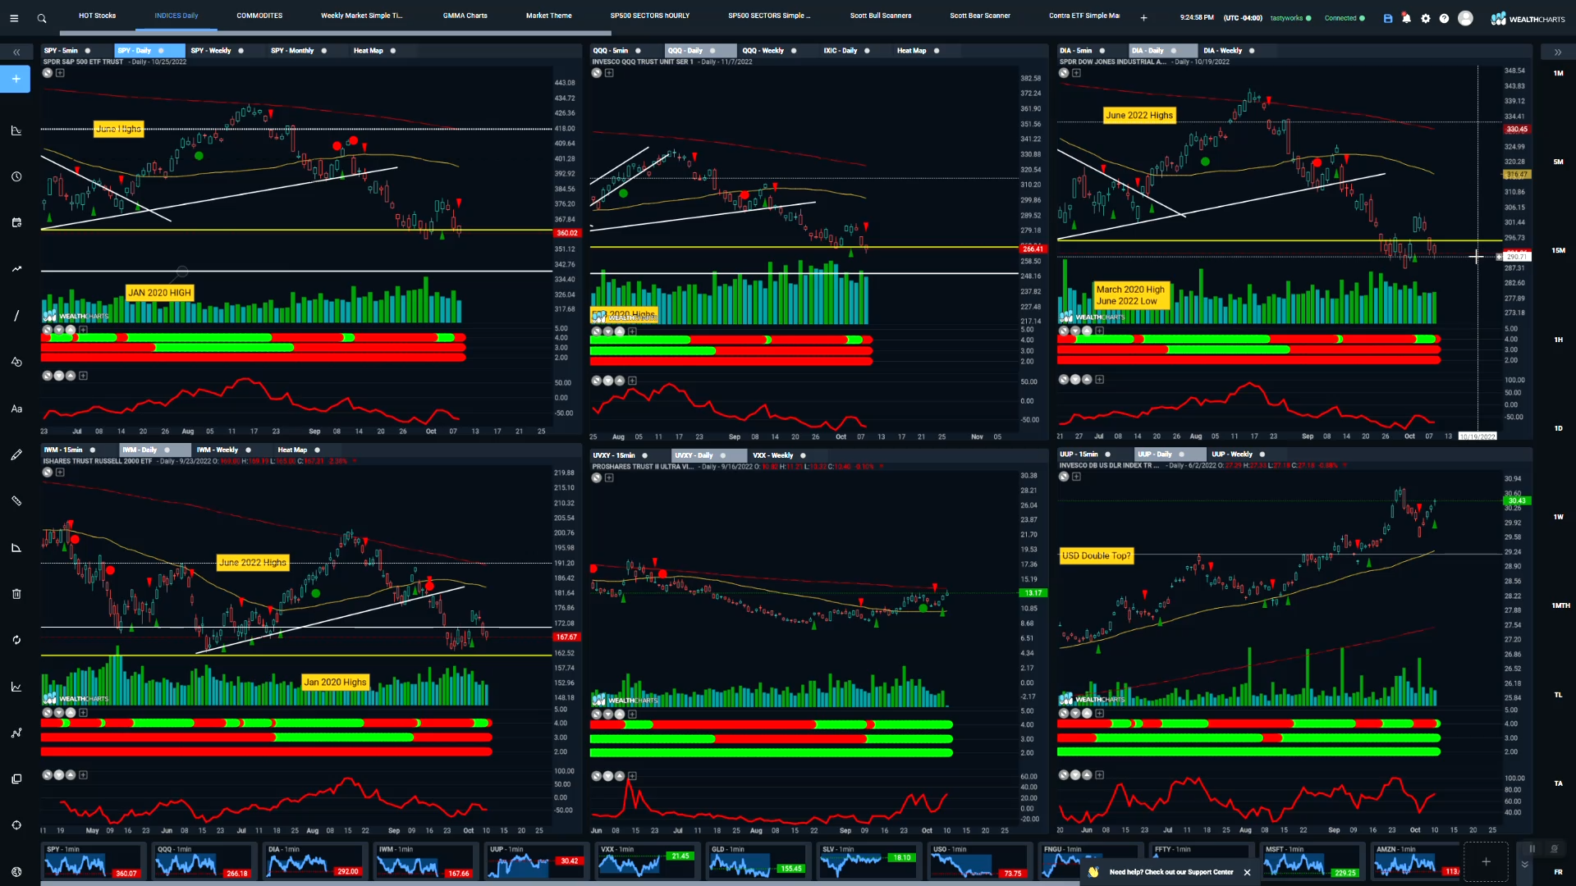Screen dimensions: 1576x886
Task: Open the Market Theme workspace tab
Action: [x=549, y=16]
